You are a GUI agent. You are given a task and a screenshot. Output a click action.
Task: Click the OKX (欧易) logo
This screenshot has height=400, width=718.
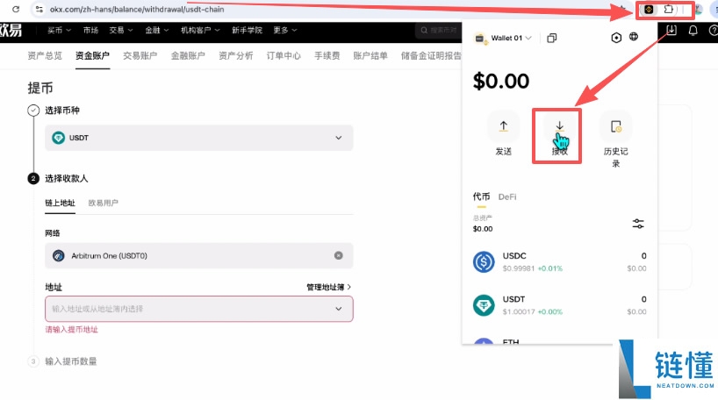[x=11, y=30]
